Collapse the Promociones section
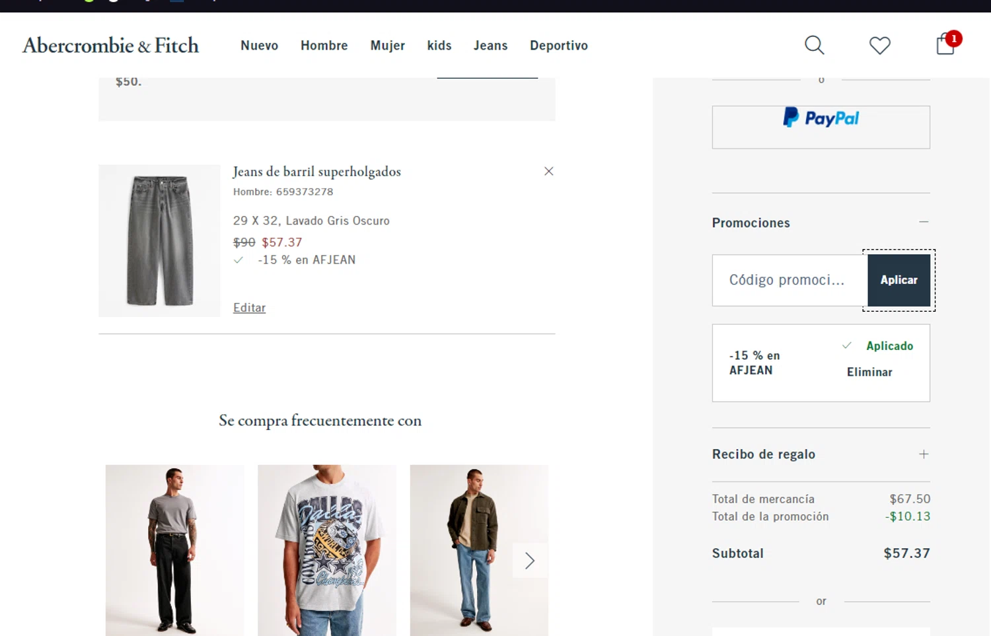The image size is (991, 636). [924, 222]
